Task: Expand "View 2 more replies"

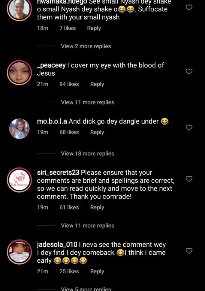Action: (x=86, y=46)
